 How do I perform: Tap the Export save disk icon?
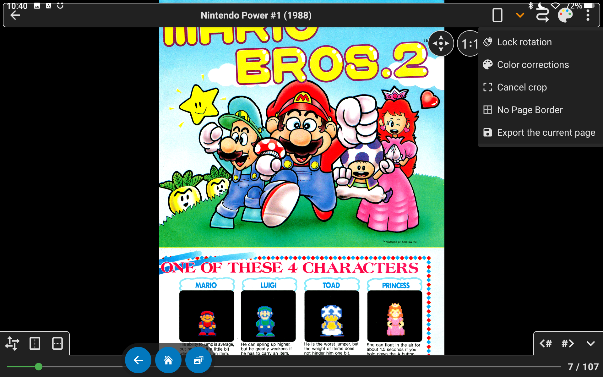point(488,132)
